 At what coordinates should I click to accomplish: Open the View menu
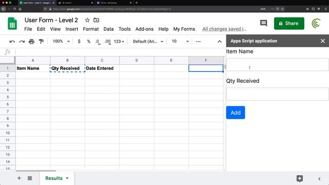point(55,29)
